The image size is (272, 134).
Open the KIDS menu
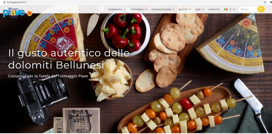click(x=200, y=9)
